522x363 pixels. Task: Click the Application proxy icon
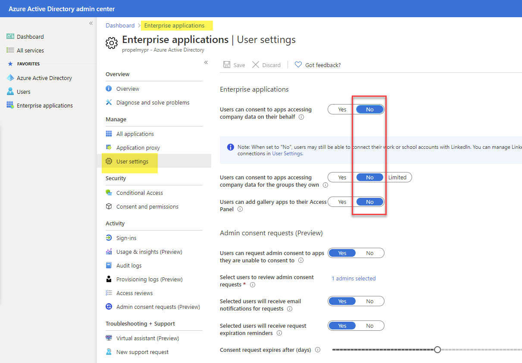(109, 148)
